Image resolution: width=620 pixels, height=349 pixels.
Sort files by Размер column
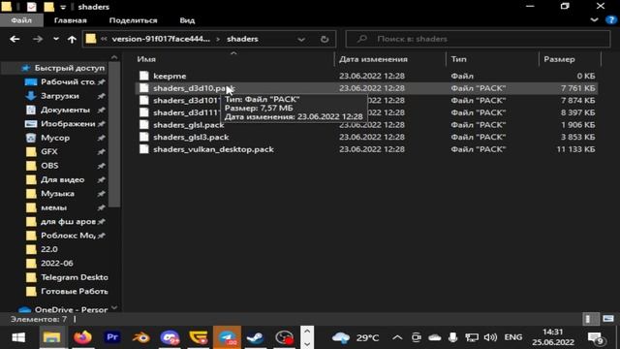click(559, 59)
